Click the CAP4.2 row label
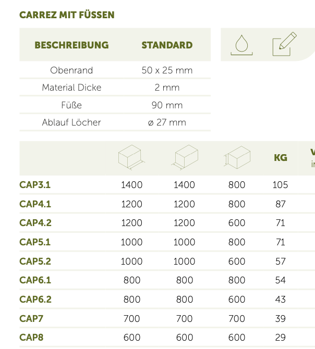 click(35, 223)
